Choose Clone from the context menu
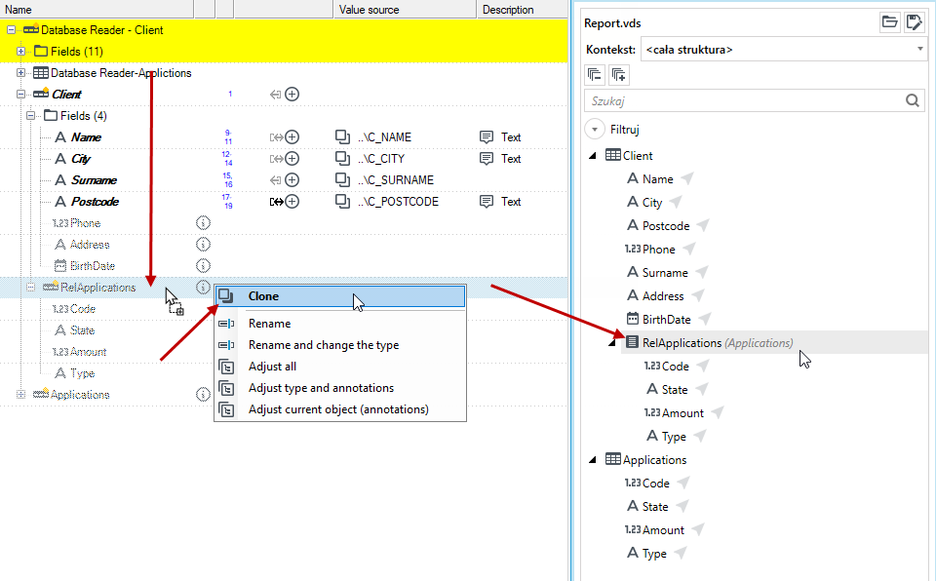936x581 pixels. click(x=340, y=296)
